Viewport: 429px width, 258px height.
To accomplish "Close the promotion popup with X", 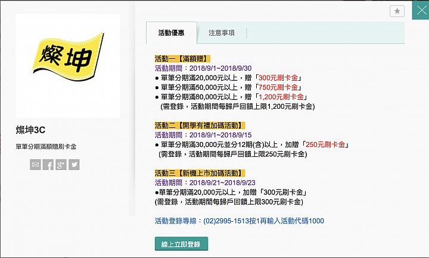I will coord(421,10).
